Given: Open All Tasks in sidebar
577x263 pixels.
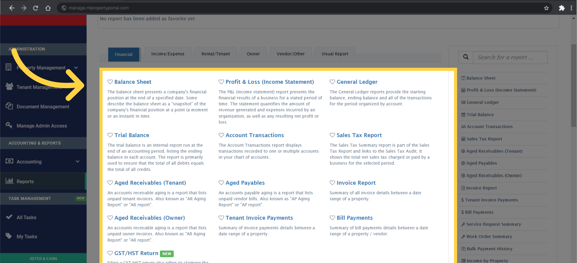Looking at the screenshot, I should pos(26,217).
